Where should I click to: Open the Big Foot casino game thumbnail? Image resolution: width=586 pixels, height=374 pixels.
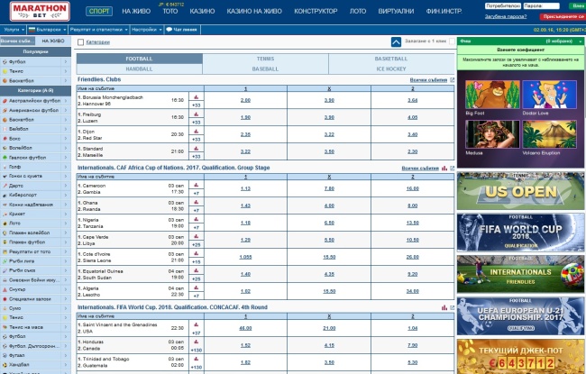point(492,95)
